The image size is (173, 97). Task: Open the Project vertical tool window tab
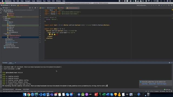pos(1,10)
